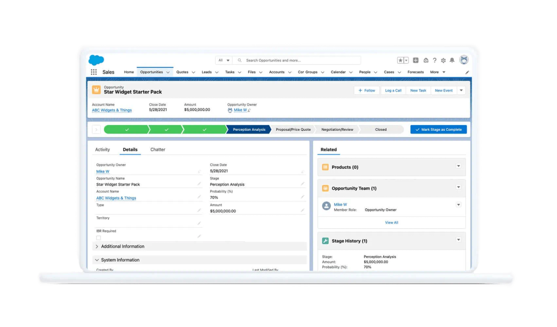Viewport: 557px width, 327px height.
Task: Open the Leads tab dropdown chevron
Action: pos(217,72)
